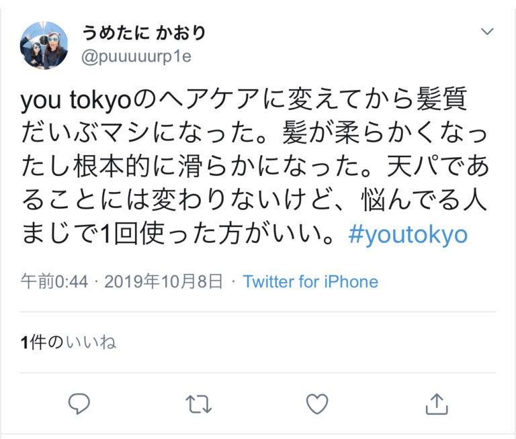Expand the tweet options chevron
This screenshot has width=516, height=439.
(487, 32)
